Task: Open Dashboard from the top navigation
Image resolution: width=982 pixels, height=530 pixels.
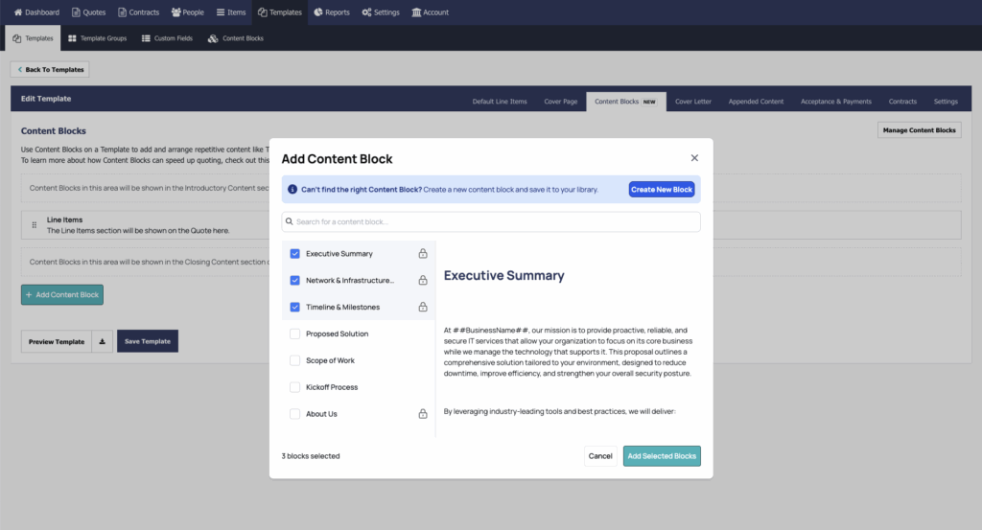Action: pyautogui.click(x=36, y=12)
